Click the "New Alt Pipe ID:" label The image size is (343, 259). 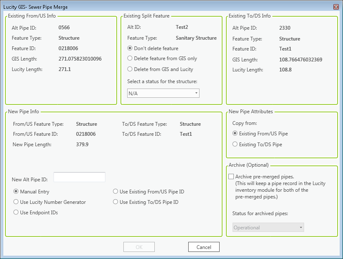pyautogui.click(x=30, y=180)
